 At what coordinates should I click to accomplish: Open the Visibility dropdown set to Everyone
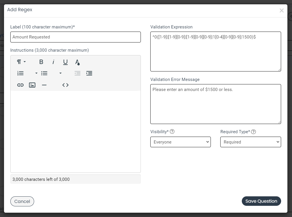click(x=180, y=142)
